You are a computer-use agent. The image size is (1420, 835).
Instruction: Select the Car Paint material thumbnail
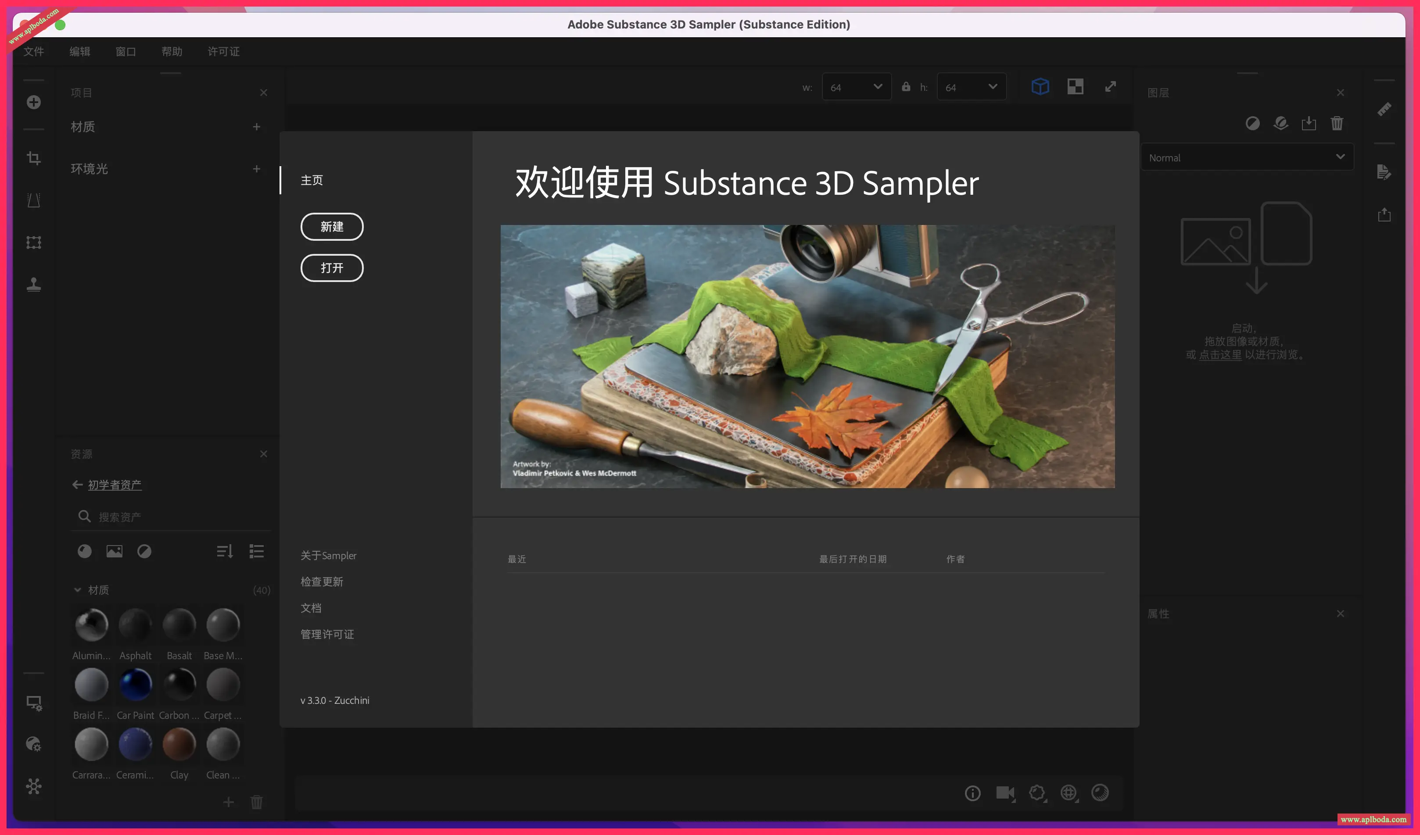[x=135, y=685]
